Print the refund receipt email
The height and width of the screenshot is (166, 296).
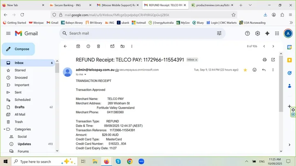(264, 60)
